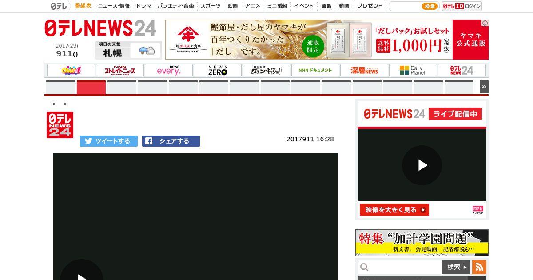Screen dimensions: 533x280
Task: Click the ad info icon on the banner
Action: 485,23
